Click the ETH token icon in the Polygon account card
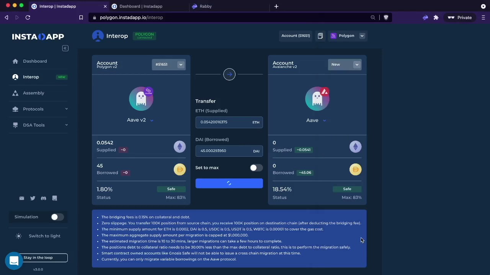Viewport: 490px width, 275px height. 180,147
